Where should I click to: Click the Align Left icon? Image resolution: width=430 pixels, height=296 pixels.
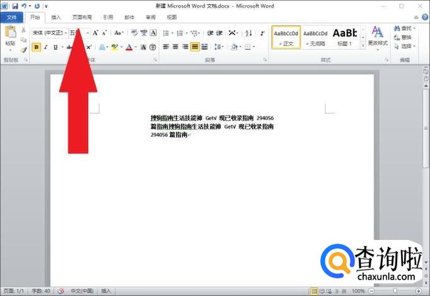pos(166,47)
